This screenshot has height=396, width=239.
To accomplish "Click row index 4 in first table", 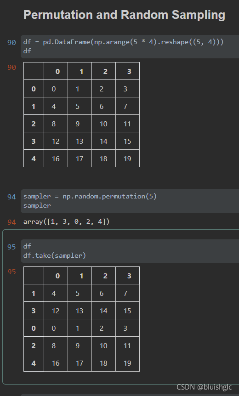I will coord(34,158).
